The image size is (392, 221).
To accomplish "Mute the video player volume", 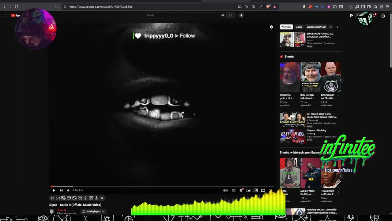I will (68, 190).
